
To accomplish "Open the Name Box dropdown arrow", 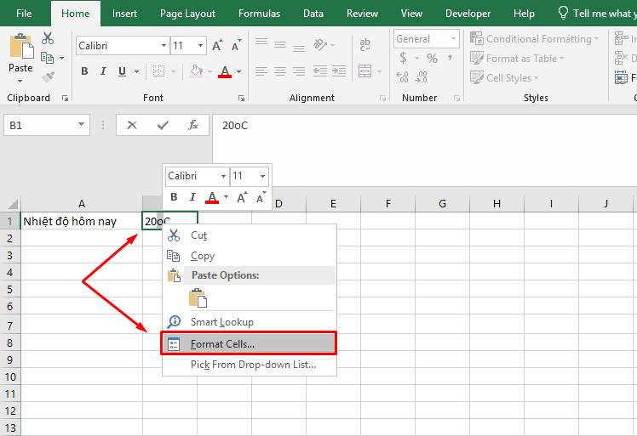I will [x=82, y=125].
